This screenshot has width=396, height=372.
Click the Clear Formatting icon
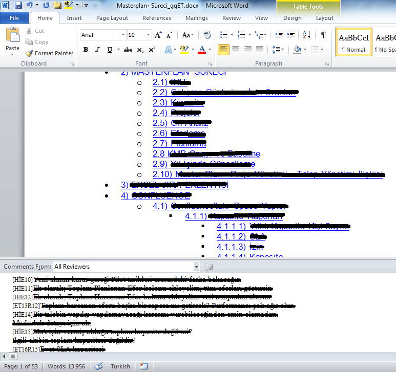coord(207,35)
